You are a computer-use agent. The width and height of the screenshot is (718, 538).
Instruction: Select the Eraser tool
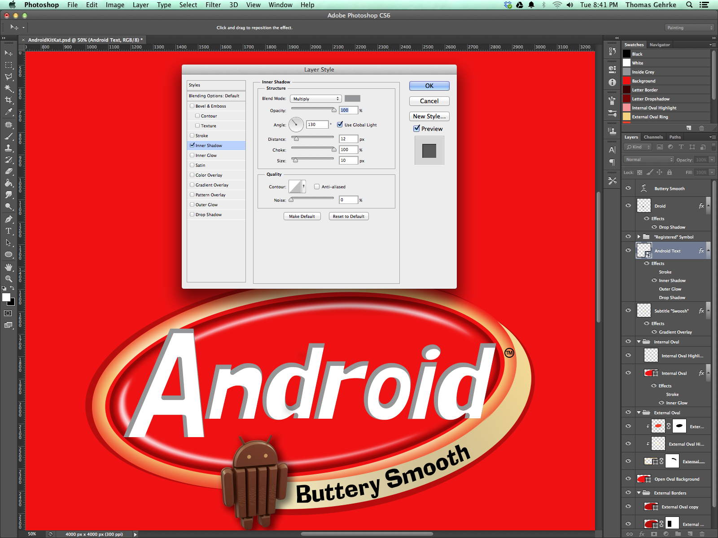tap(9, 171)
